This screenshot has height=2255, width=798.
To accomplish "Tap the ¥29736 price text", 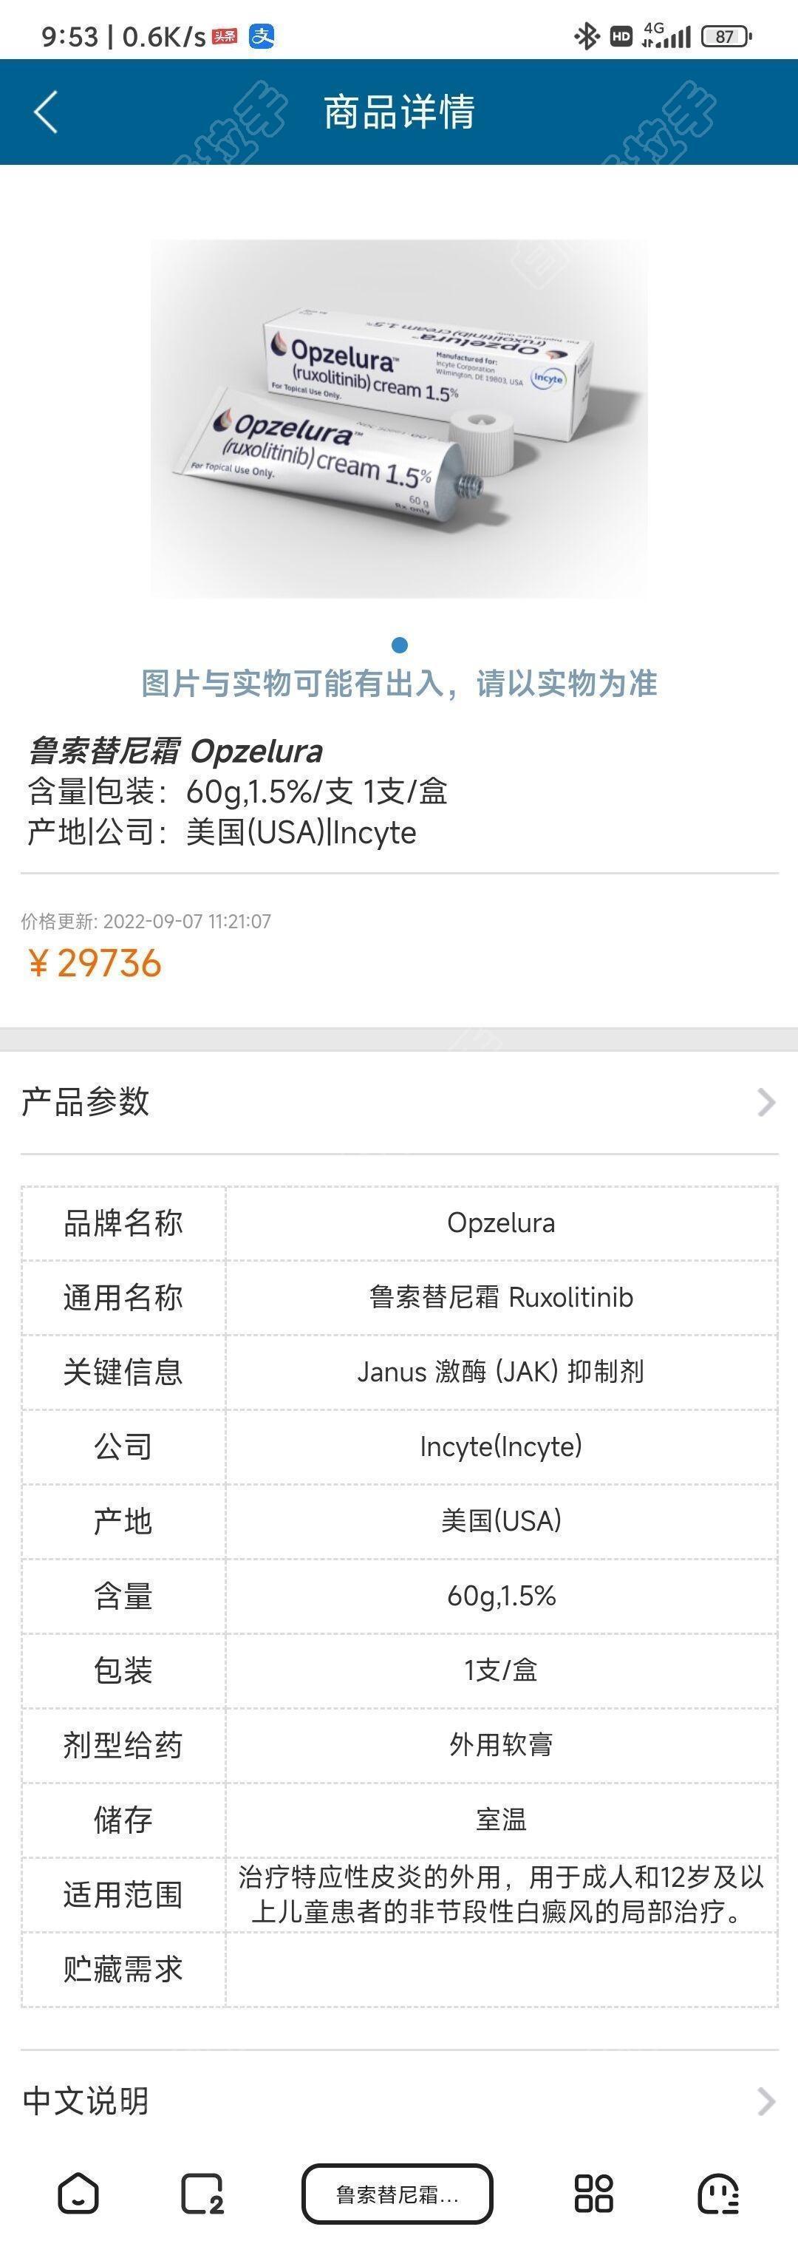I will click(x=95, y=963).
